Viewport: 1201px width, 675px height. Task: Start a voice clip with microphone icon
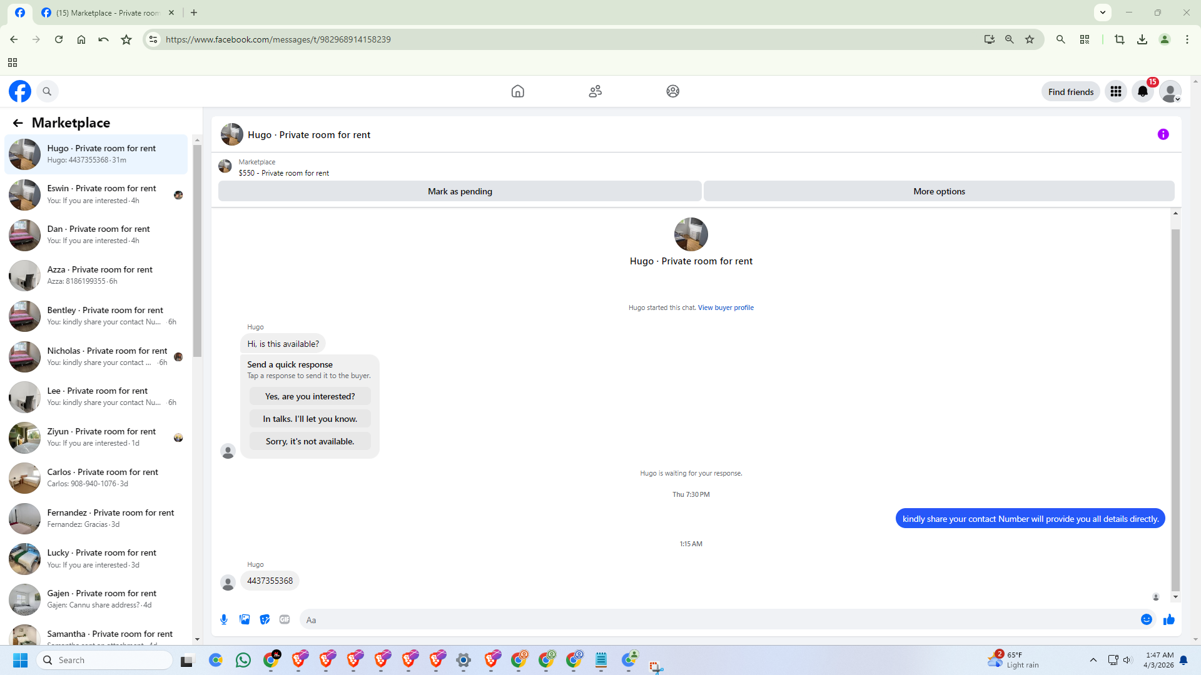[224, 619]
